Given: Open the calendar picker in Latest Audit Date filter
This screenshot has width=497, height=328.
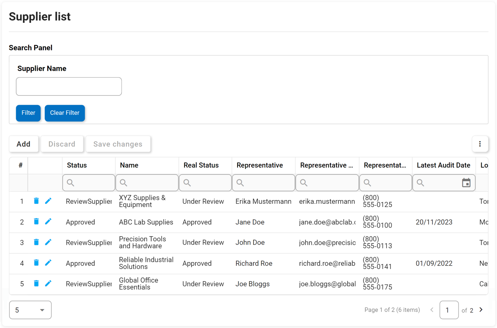Looking at the screenshot, I should (x=467, y=183).
